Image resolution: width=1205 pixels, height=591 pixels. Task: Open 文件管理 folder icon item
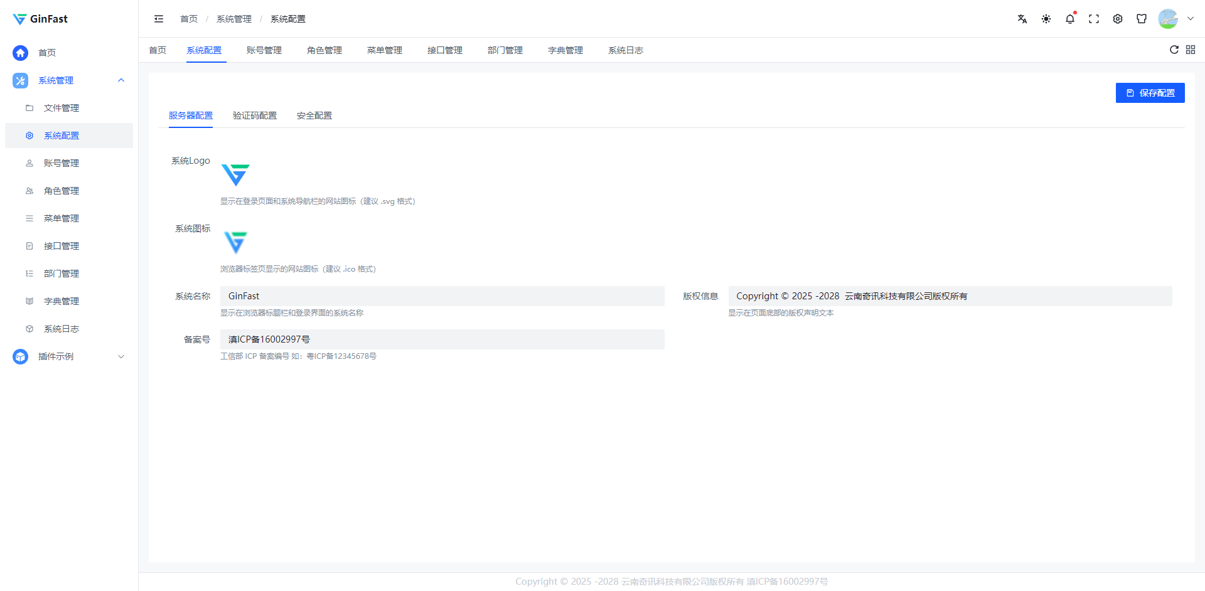69,108
